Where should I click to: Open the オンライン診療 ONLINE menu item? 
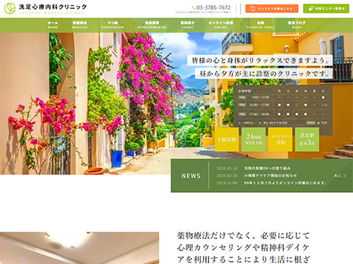point(221,25)
